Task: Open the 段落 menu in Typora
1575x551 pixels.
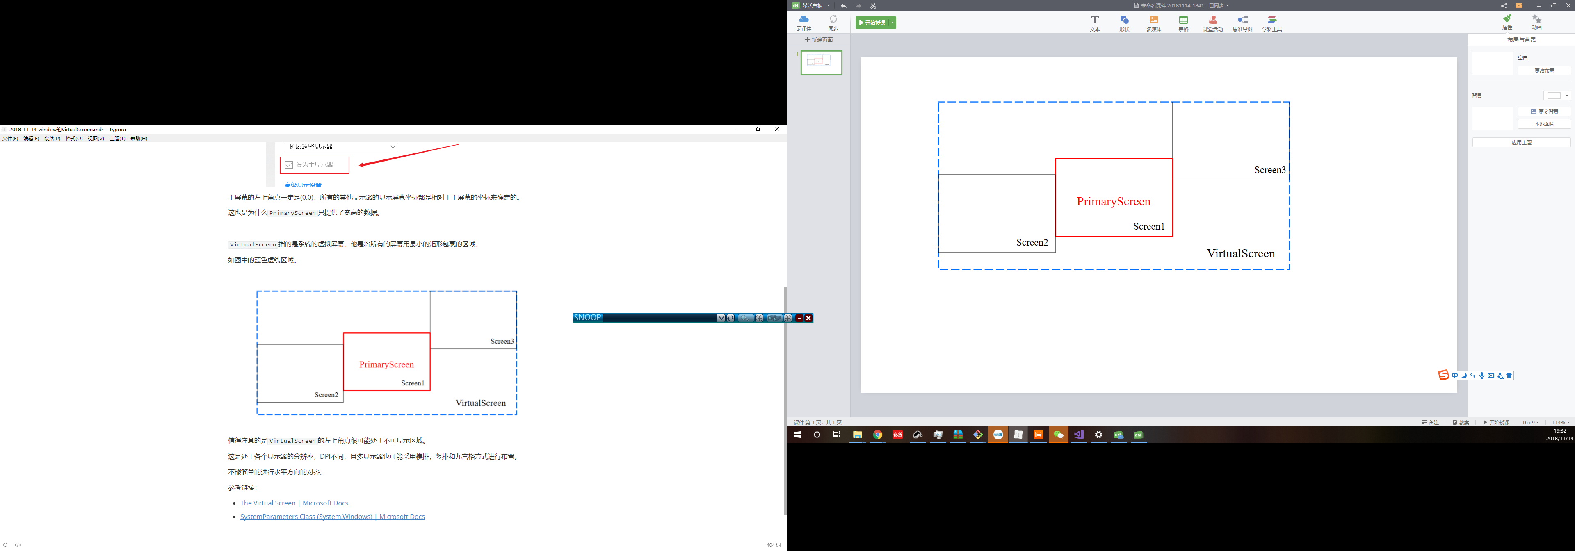Action: (x=52, y=139)
